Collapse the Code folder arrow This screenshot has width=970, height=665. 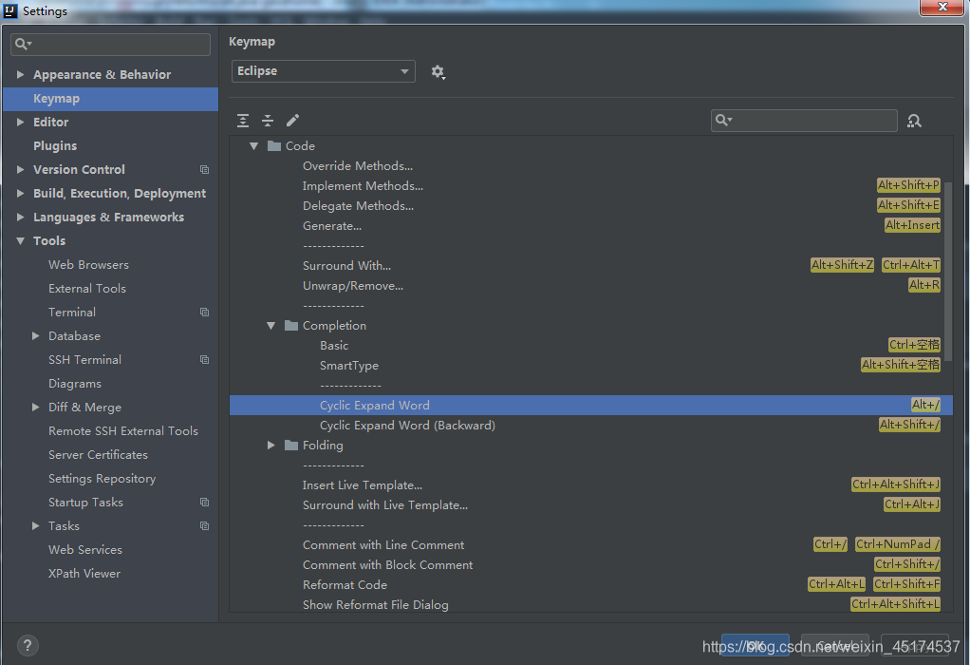click(253, 146)
